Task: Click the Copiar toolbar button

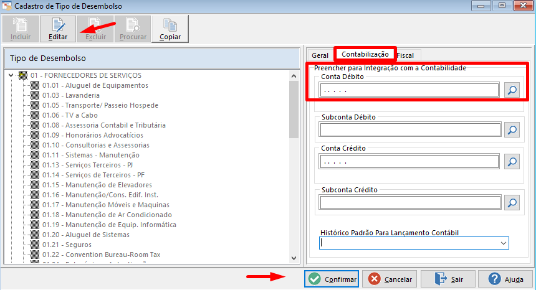Action: pyautogui.click(x=170, y=29)
